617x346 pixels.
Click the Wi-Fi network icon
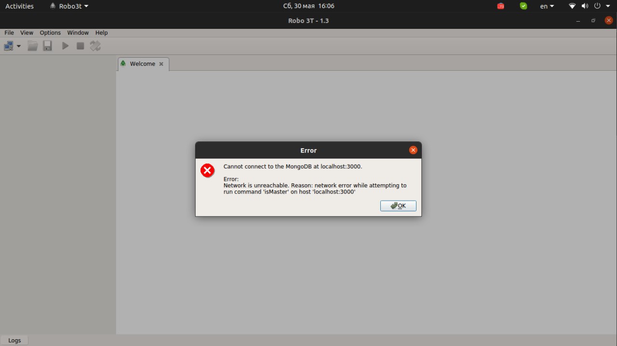click(572, 6)
